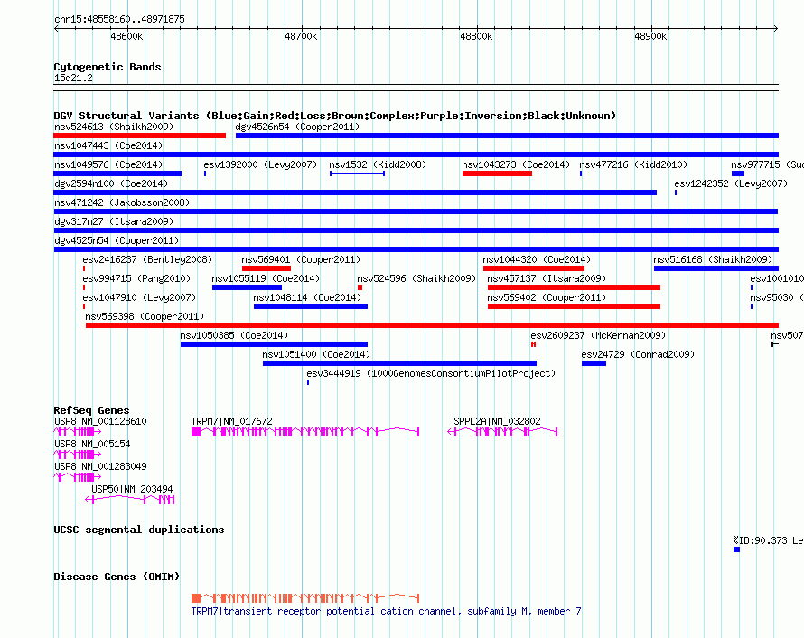Select the blue nsv1049576 (Coe2014) bar

coord(117,174)
